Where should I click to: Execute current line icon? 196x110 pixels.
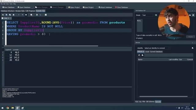[x=22, y=15]
